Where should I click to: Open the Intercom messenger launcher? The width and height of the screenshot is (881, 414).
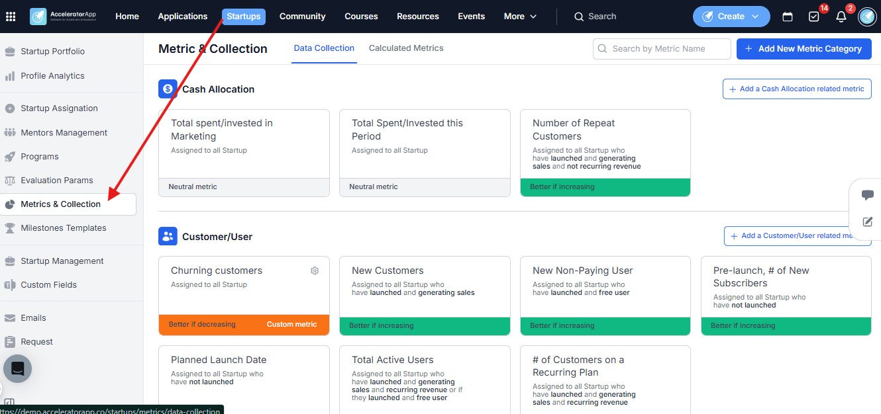(18, 369)
